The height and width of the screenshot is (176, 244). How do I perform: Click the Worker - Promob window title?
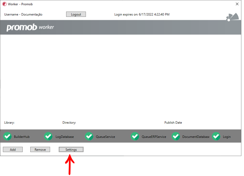(20, 4)
